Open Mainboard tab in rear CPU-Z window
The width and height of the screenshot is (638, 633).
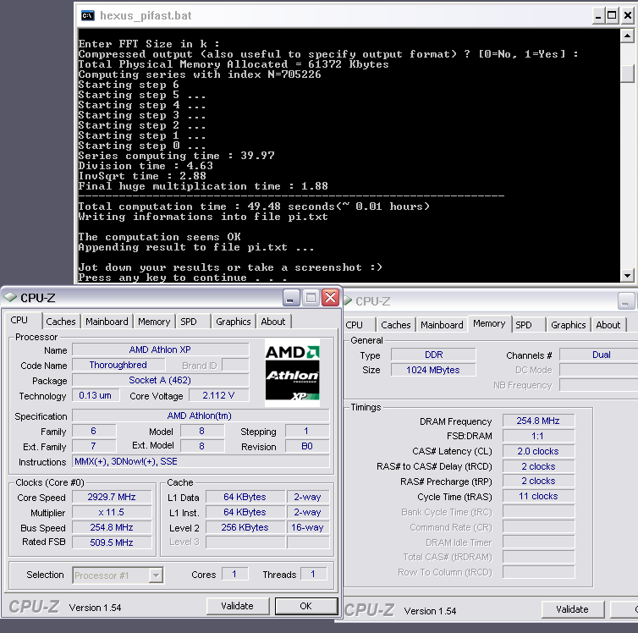point(442,325)
